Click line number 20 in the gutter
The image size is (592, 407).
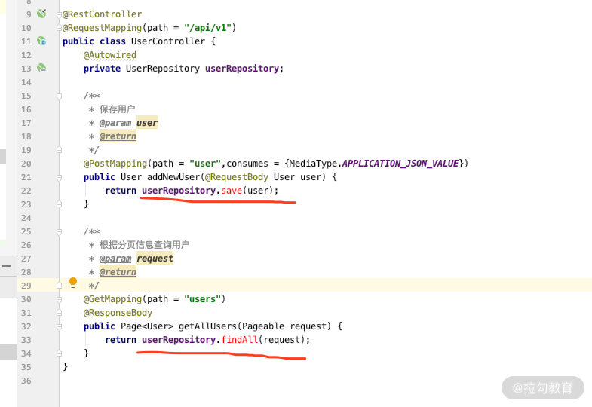click(x=26, y=164)
